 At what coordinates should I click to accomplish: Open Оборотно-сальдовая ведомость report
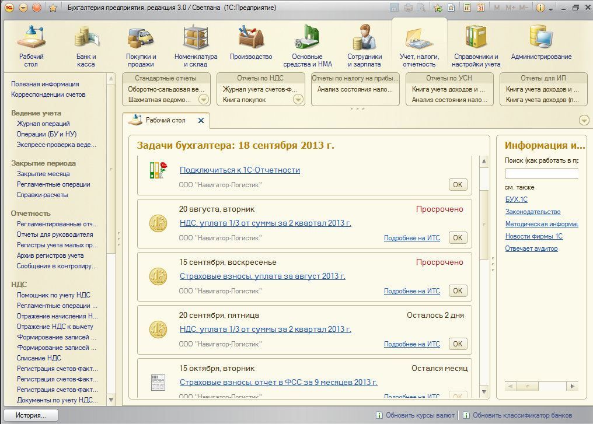166,89
